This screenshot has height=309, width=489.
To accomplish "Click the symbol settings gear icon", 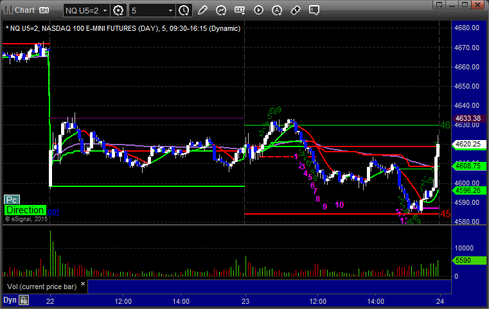I will click(x=118, y=11).
